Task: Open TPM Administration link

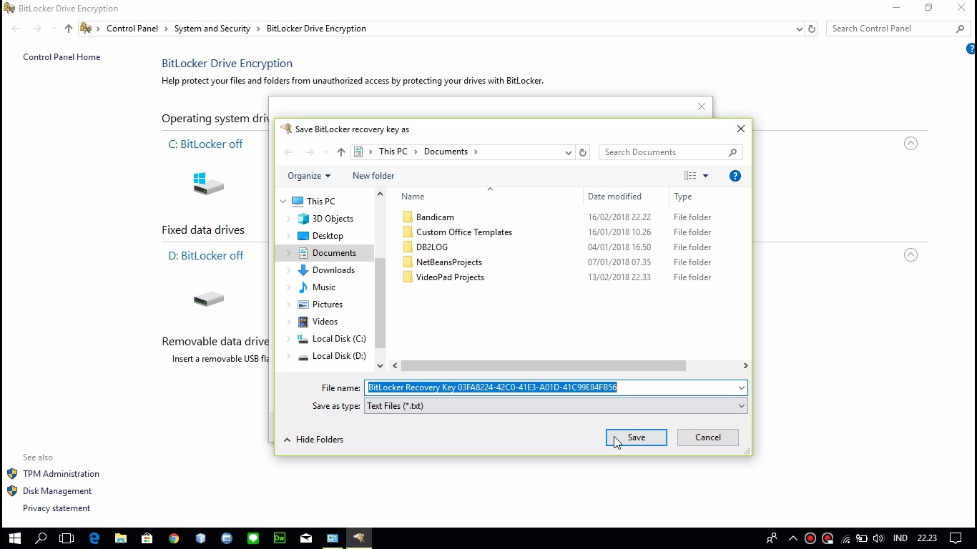Action: click(61, 474)
